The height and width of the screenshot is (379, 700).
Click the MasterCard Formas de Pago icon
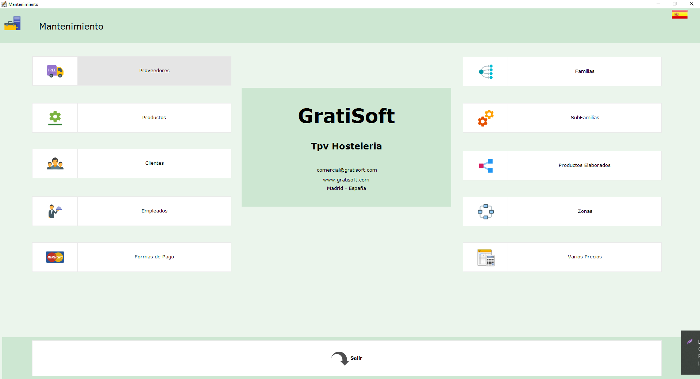[x=55, y=257]
